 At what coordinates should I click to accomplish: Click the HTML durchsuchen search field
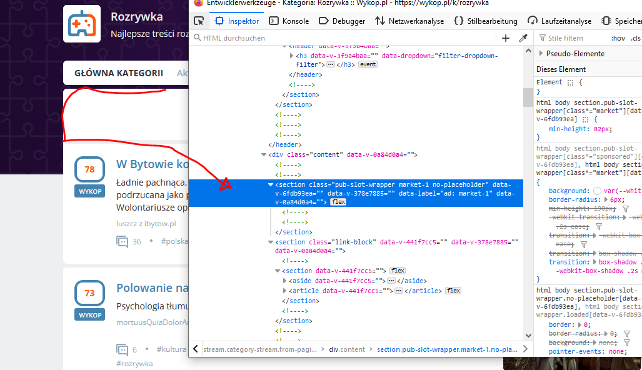click(x=350, y=38)
